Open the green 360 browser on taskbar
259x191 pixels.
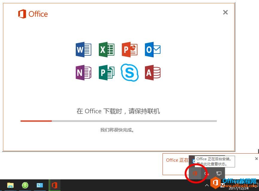click(x=25, y=185)
